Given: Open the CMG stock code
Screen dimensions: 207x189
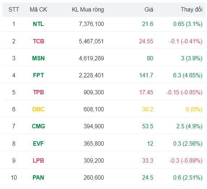Looking at the screenshot, I should coord(38,126).
